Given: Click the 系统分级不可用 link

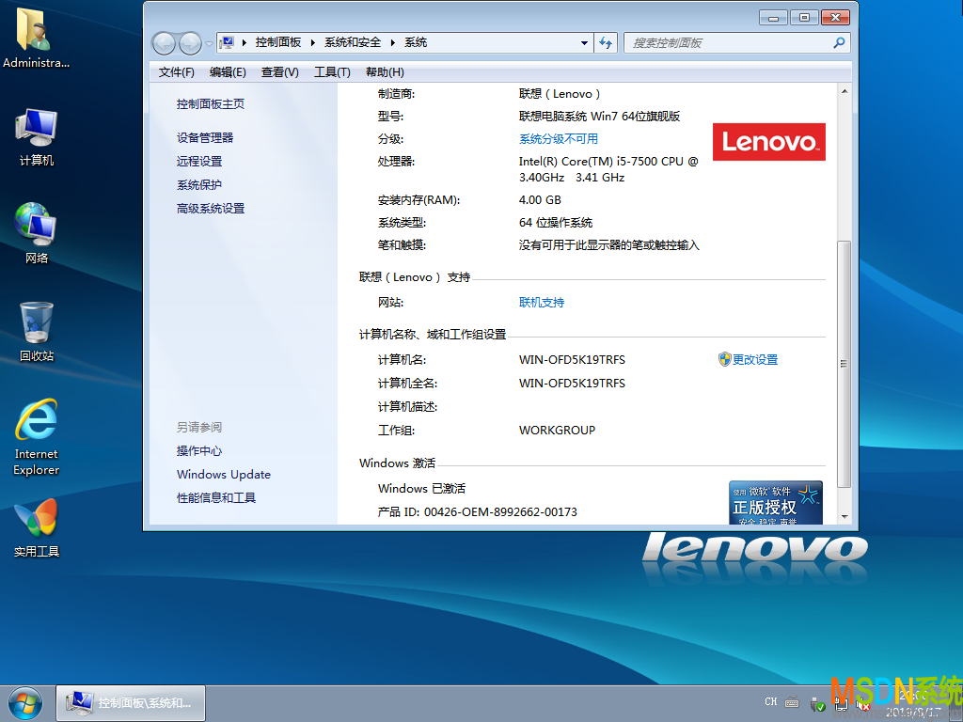Looking at the screenshot, I should coord(559,139).
